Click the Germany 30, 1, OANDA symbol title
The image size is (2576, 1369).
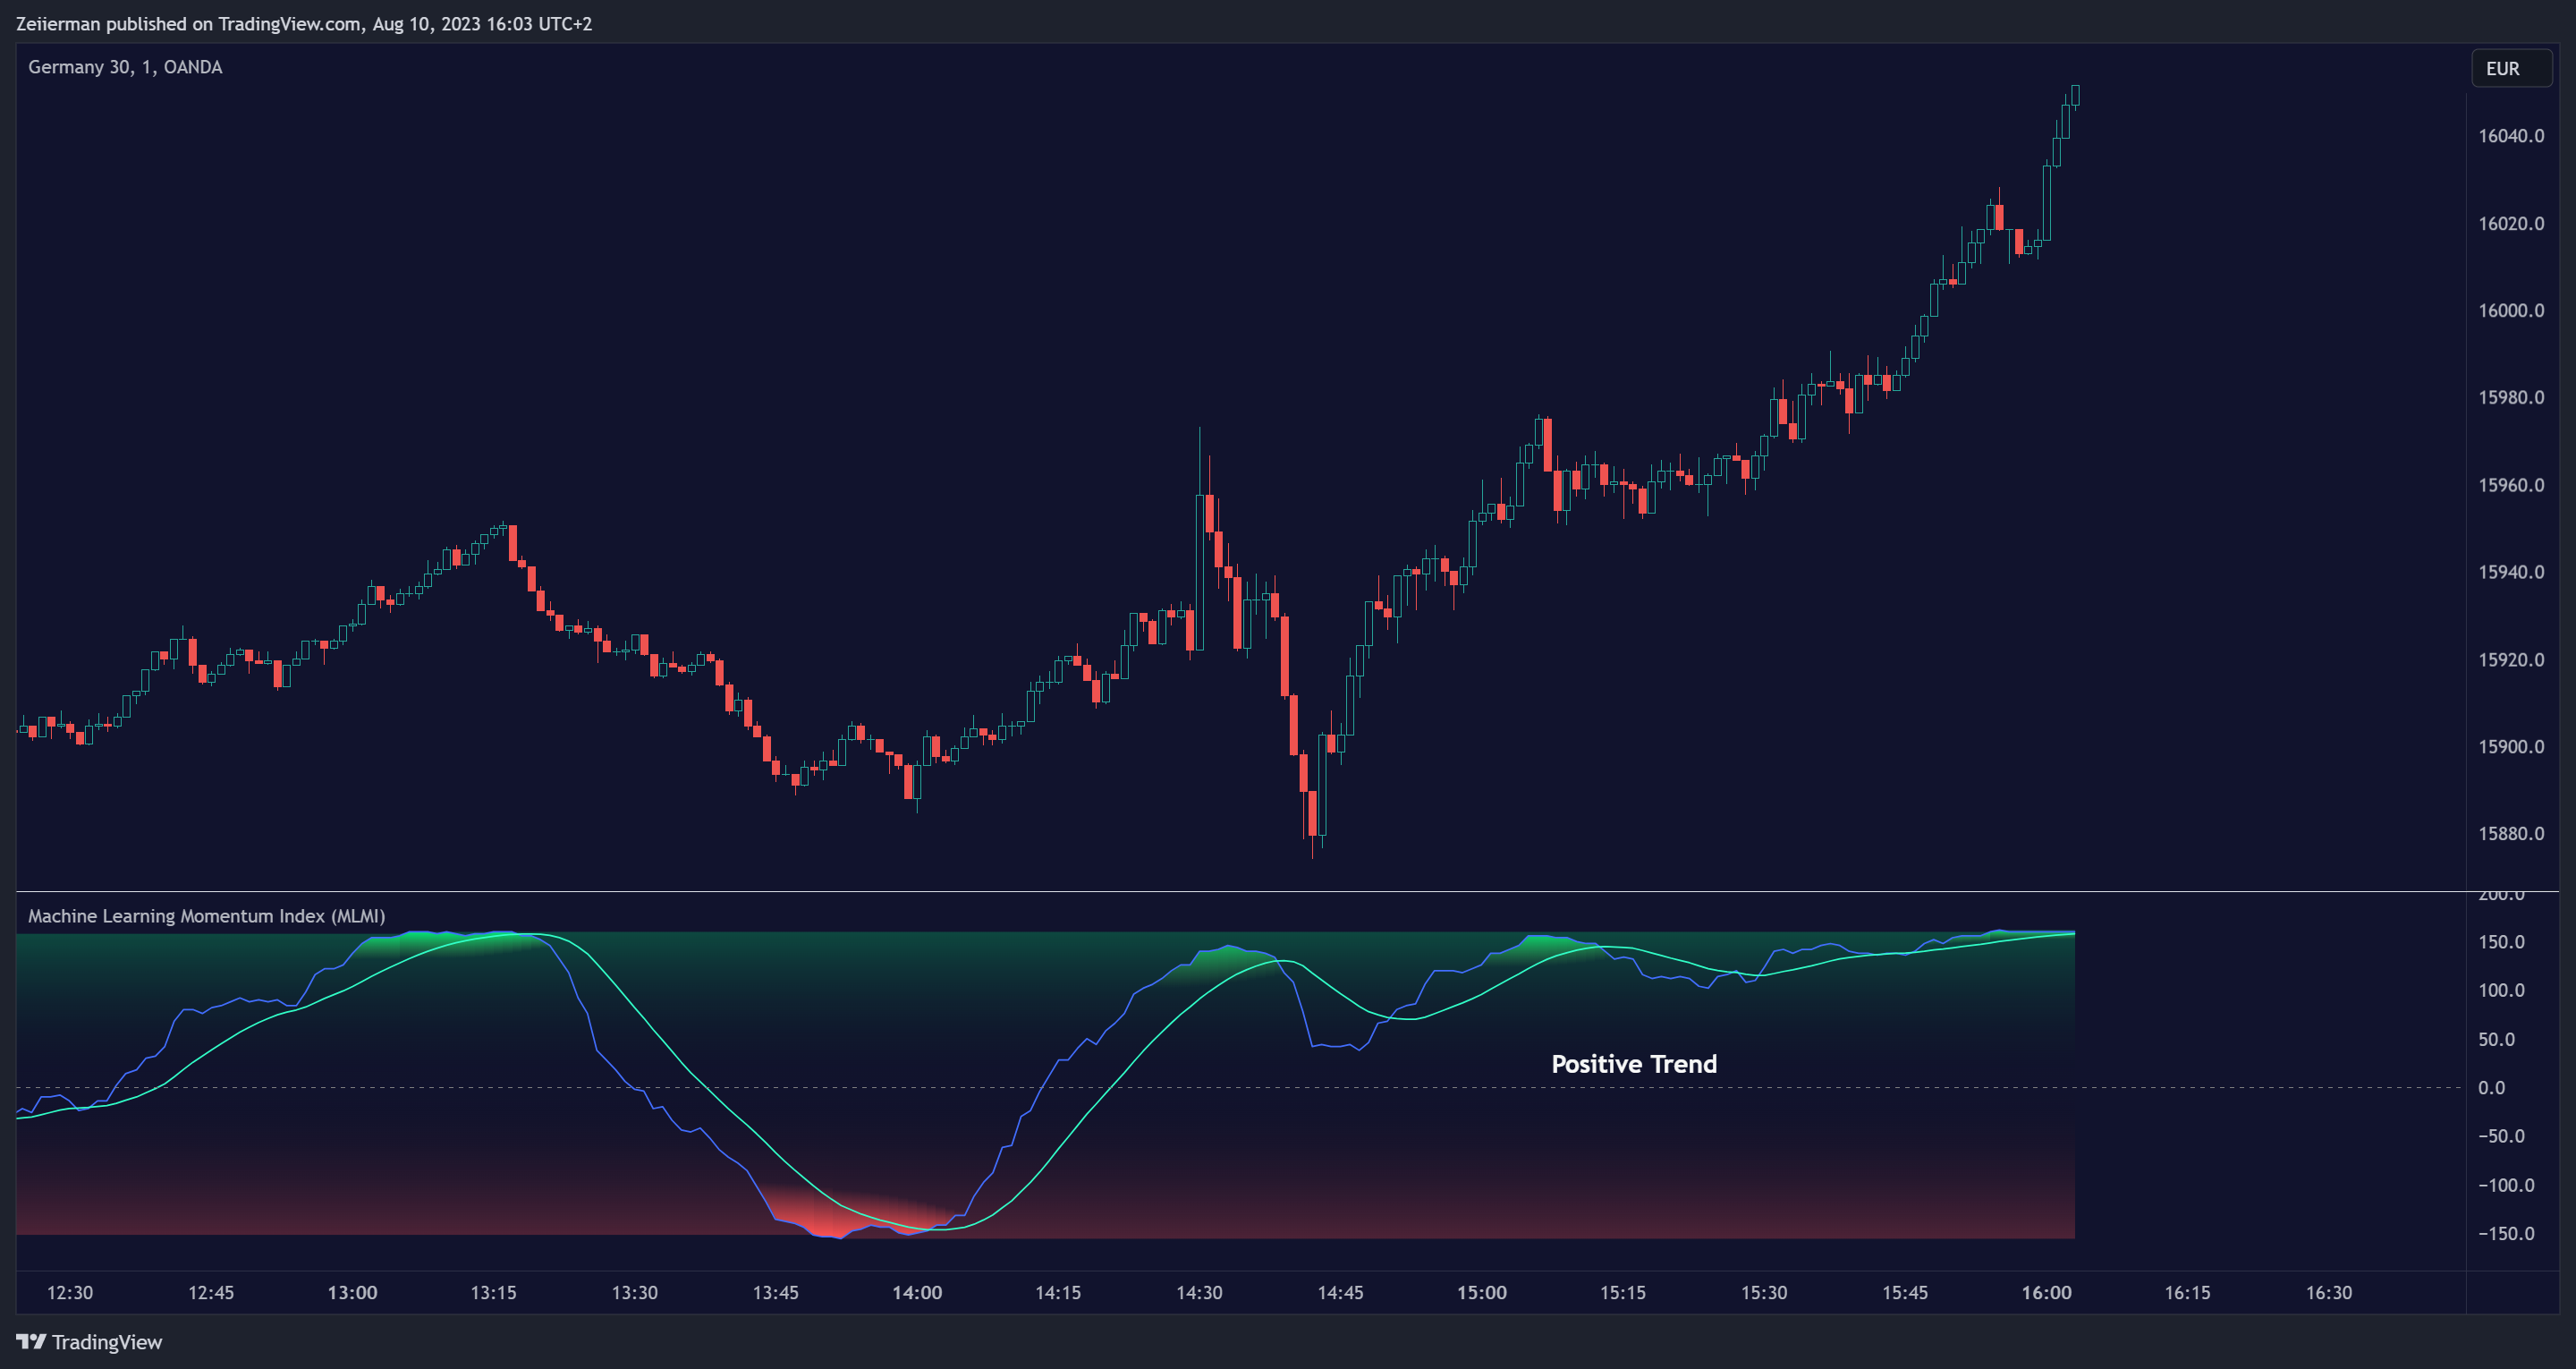125,67
